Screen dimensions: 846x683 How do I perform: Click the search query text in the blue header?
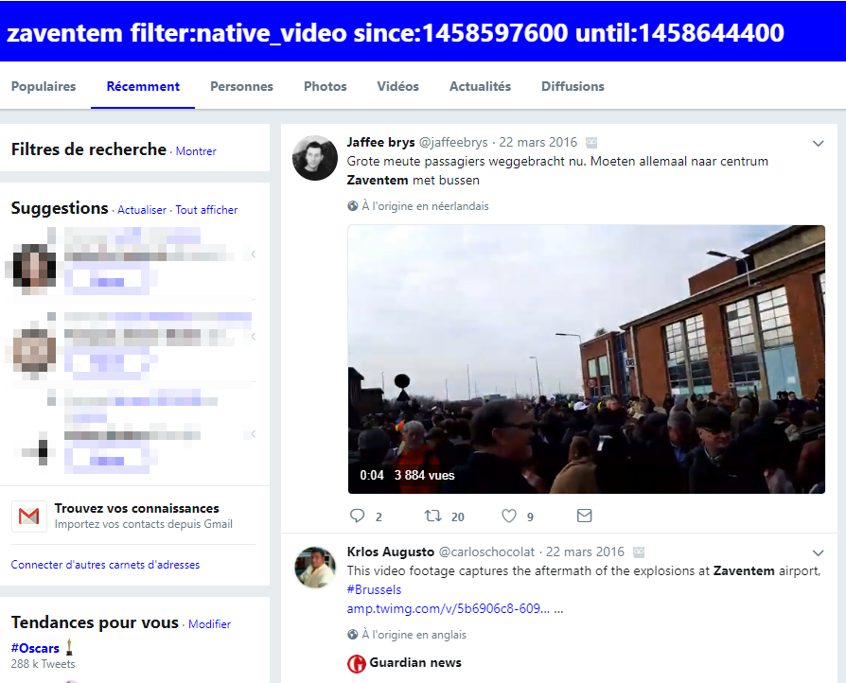coord(395,32)
